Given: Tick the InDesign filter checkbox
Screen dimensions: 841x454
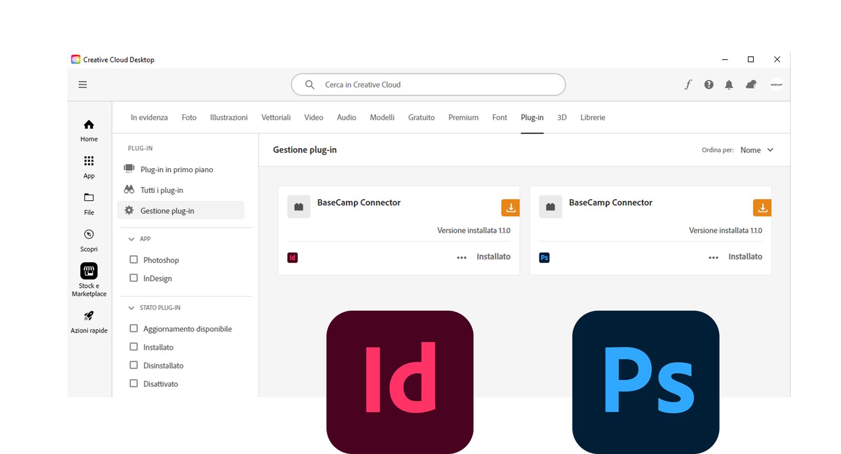Looking at the screenshot, I should (x=134, y=278).
